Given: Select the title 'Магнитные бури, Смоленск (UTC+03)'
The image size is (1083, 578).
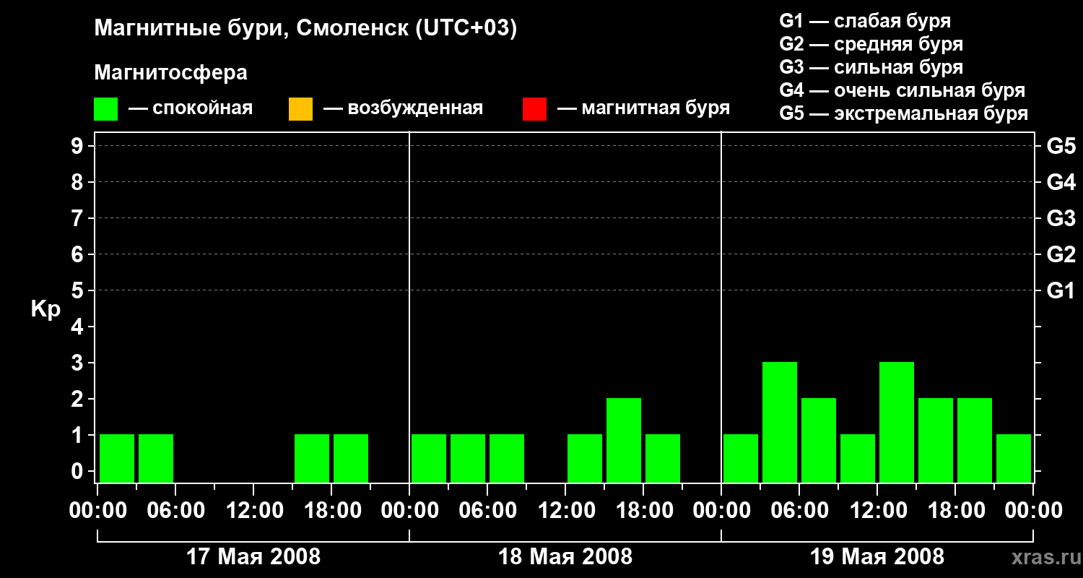Looking at the screenshot, I should click(x=306, y=29).
